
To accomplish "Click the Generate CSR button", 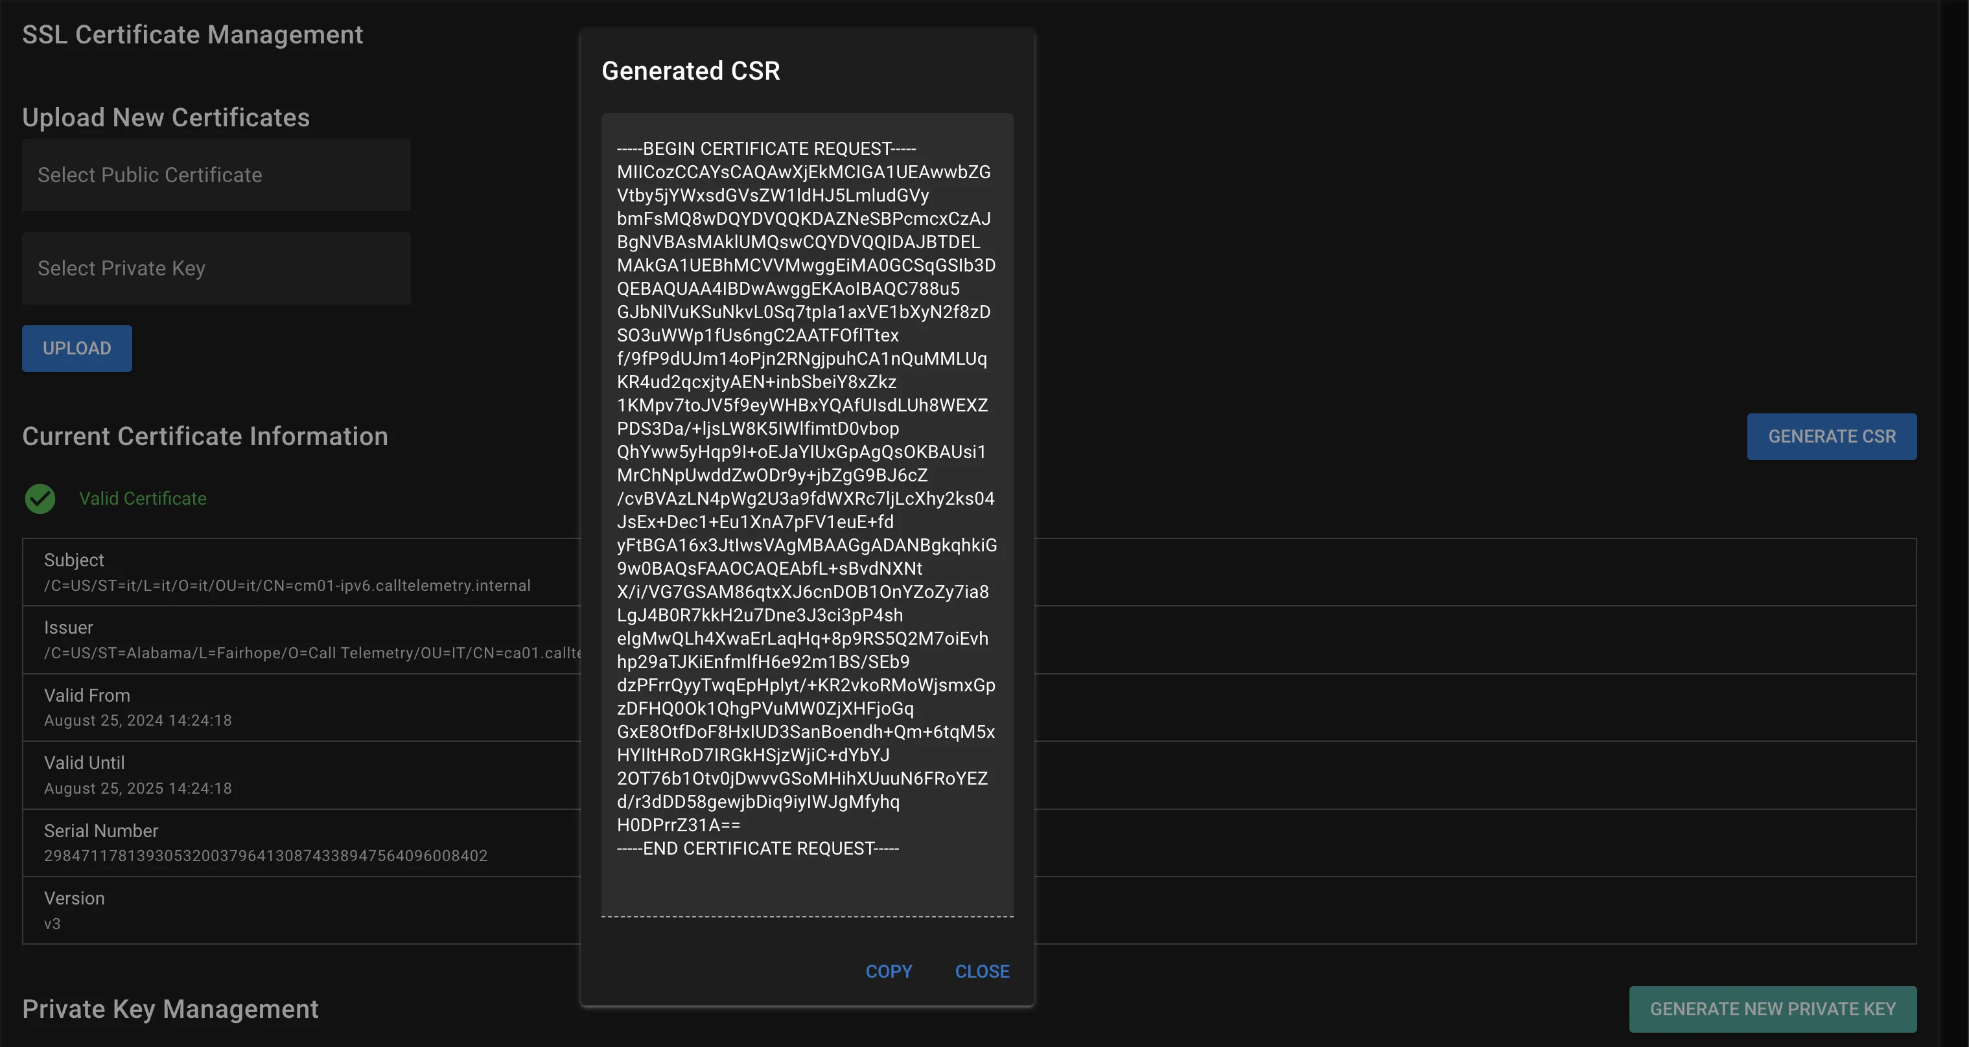I will [x=1832, y=437].
